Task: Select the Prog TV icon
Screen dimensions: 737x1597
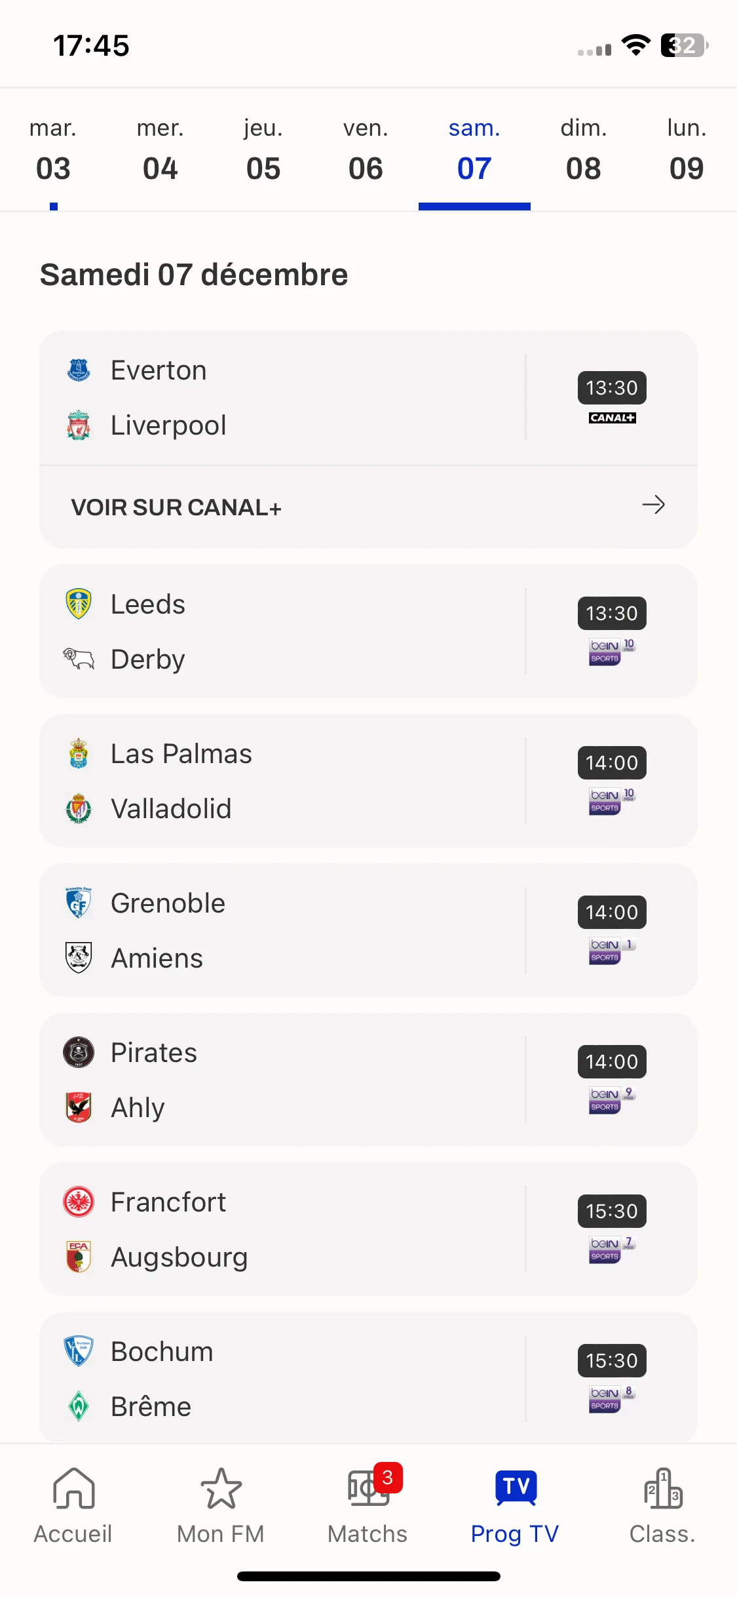Action: [516, 1487]
